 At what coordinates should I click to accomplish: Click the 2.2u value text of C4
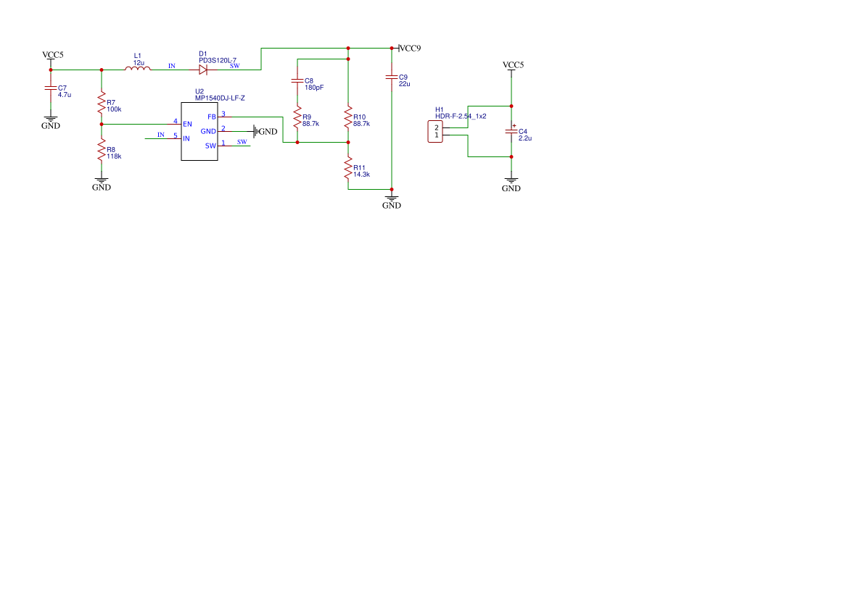pyautogui.click(x=525, y=138)
